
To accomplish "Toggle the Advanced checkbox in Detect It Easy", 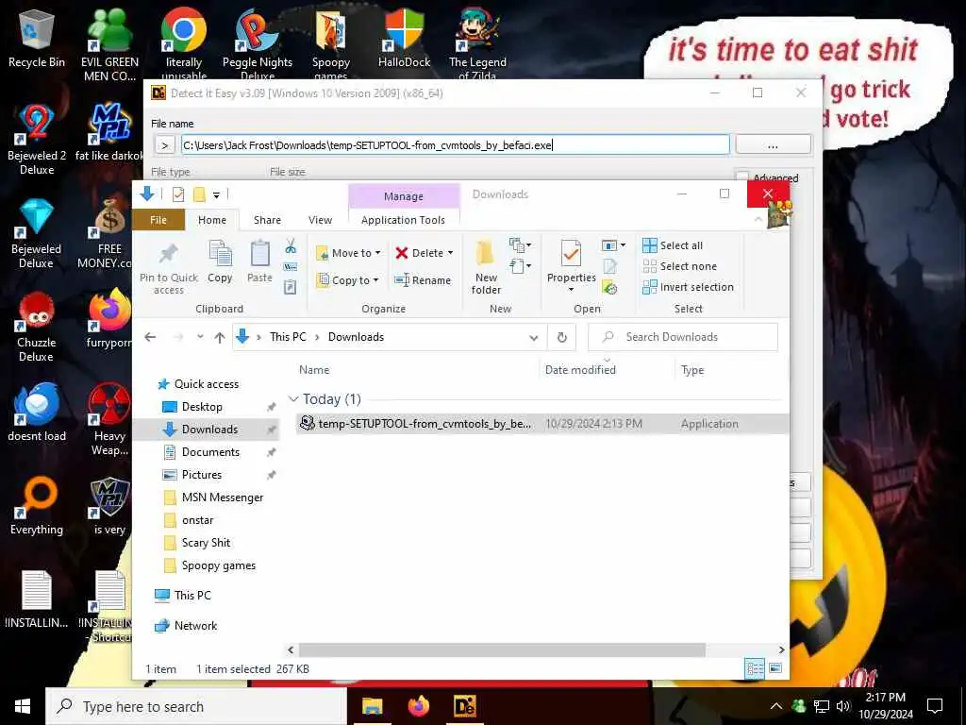I will [x=743, y=177].
